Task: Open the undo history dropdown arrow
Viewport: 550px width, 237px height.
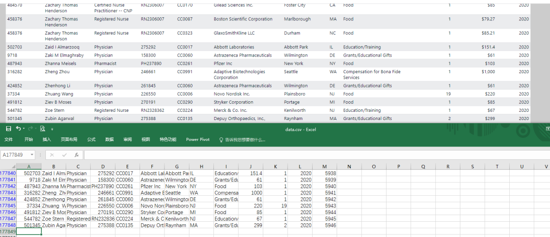Action: (x=23, y=129)
